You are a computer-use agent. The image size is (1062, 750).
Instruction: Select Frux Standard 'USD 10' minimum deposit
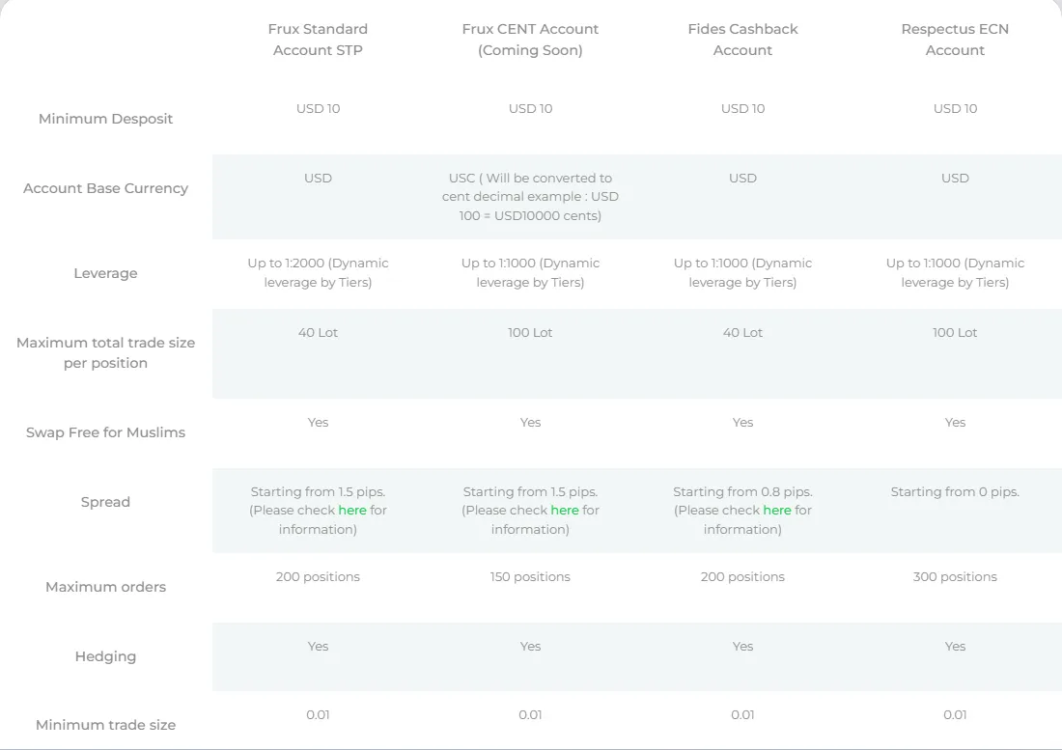coord(318,108)
